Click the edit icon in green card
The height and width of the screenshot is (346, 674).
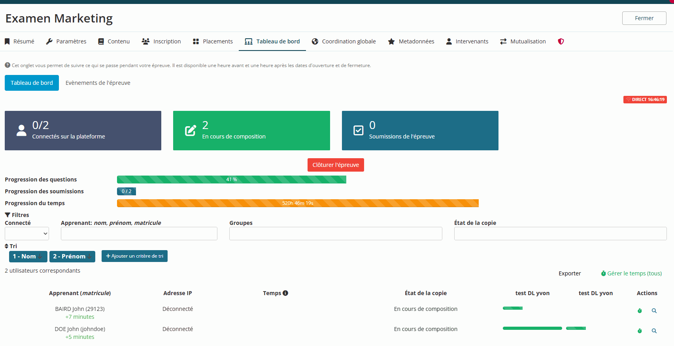tap(191, 131)
